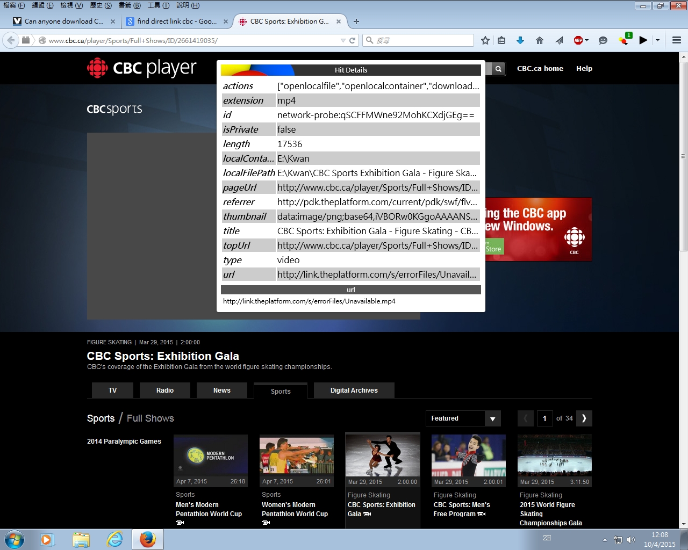Switch to the 'find direct link cbc' Google tab

tap(177, 21)
